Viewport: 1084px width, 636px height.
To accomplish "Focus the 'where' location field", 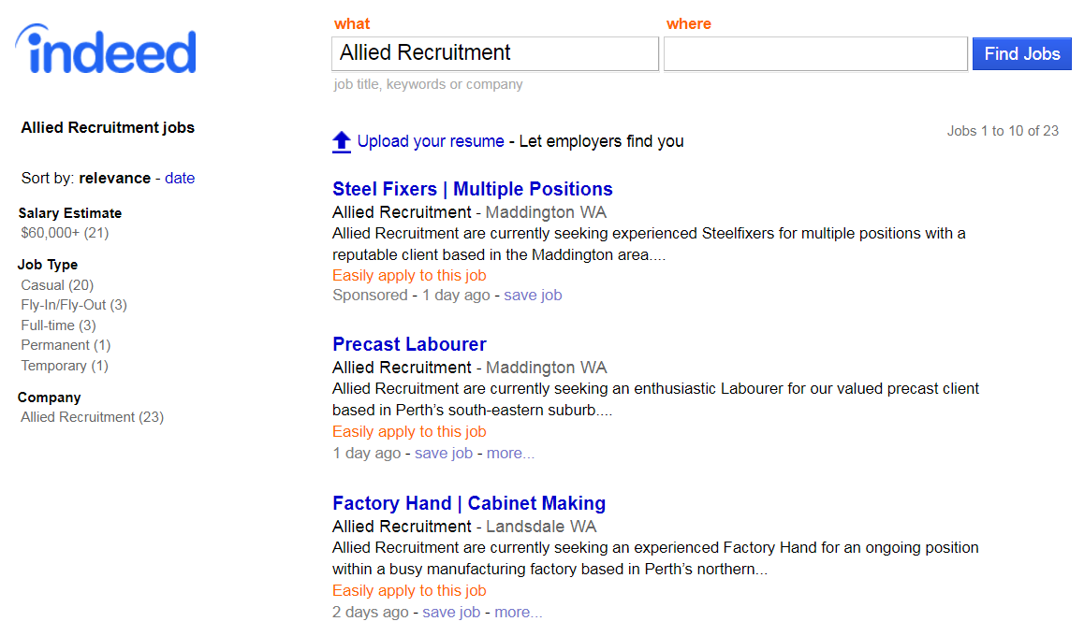I will click(815, 54).
